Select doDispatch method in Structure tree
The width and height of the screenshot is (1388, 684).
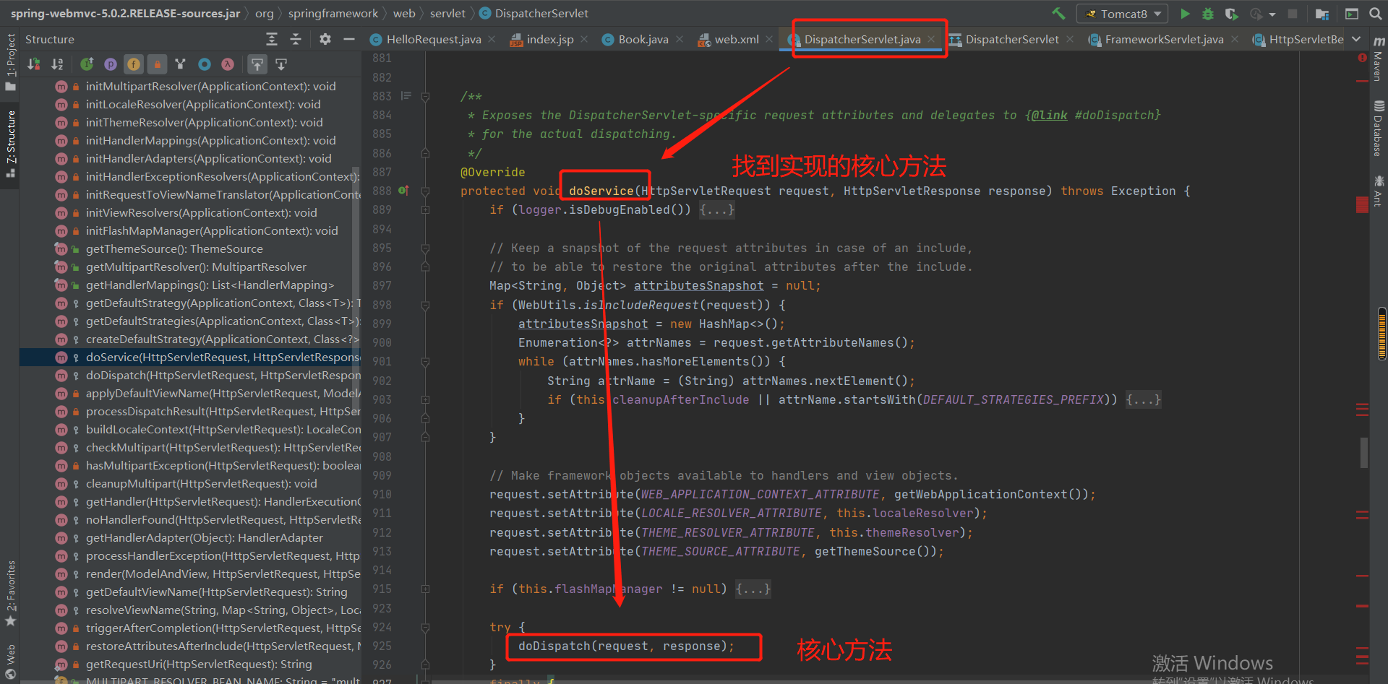coord(191,375)
